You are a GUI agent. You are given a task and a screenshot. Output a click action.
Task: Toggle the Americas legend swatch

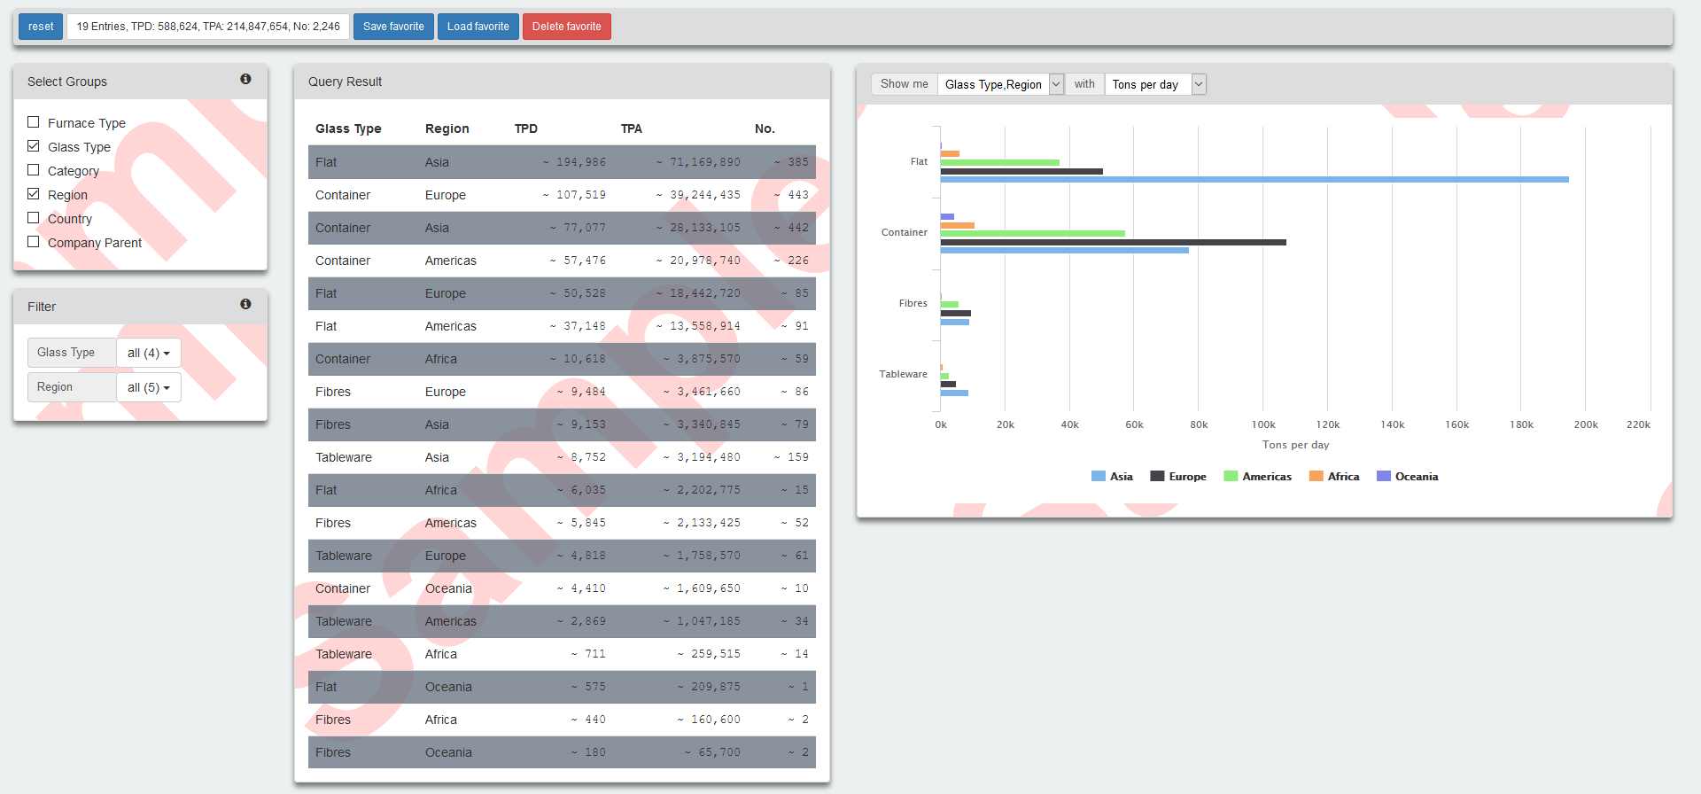tap(1231, 476)
